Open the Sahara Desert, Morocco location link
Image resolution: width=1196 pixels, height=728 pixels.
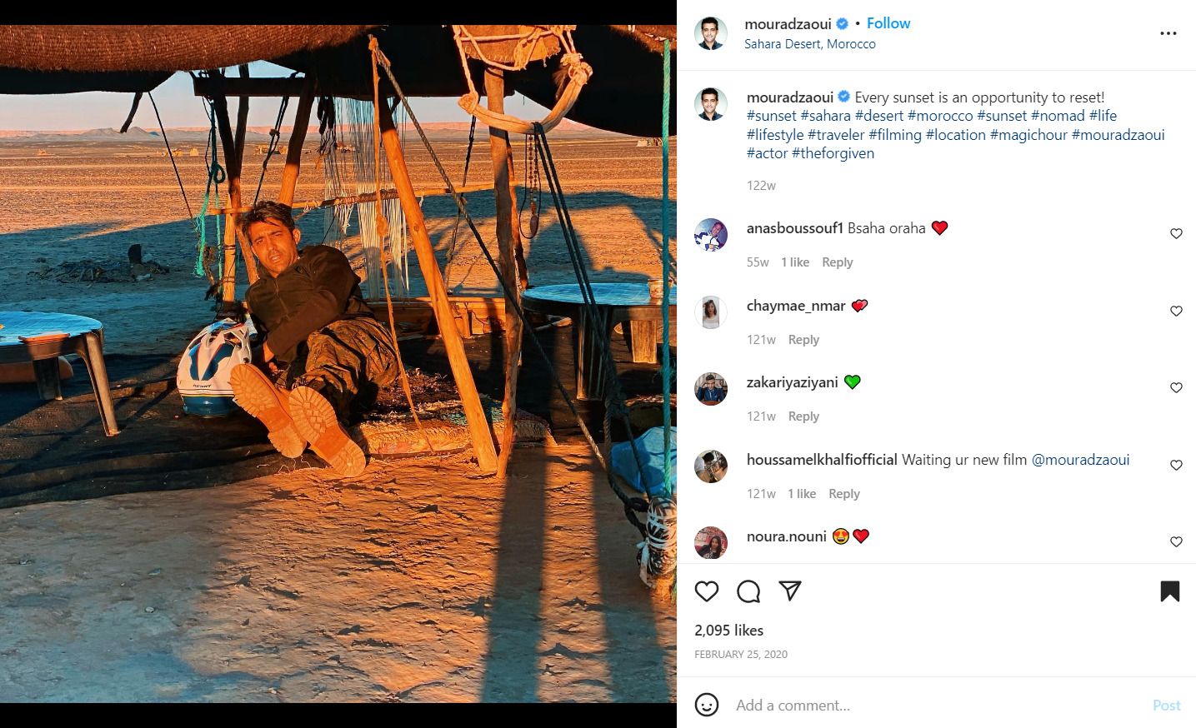809,44
